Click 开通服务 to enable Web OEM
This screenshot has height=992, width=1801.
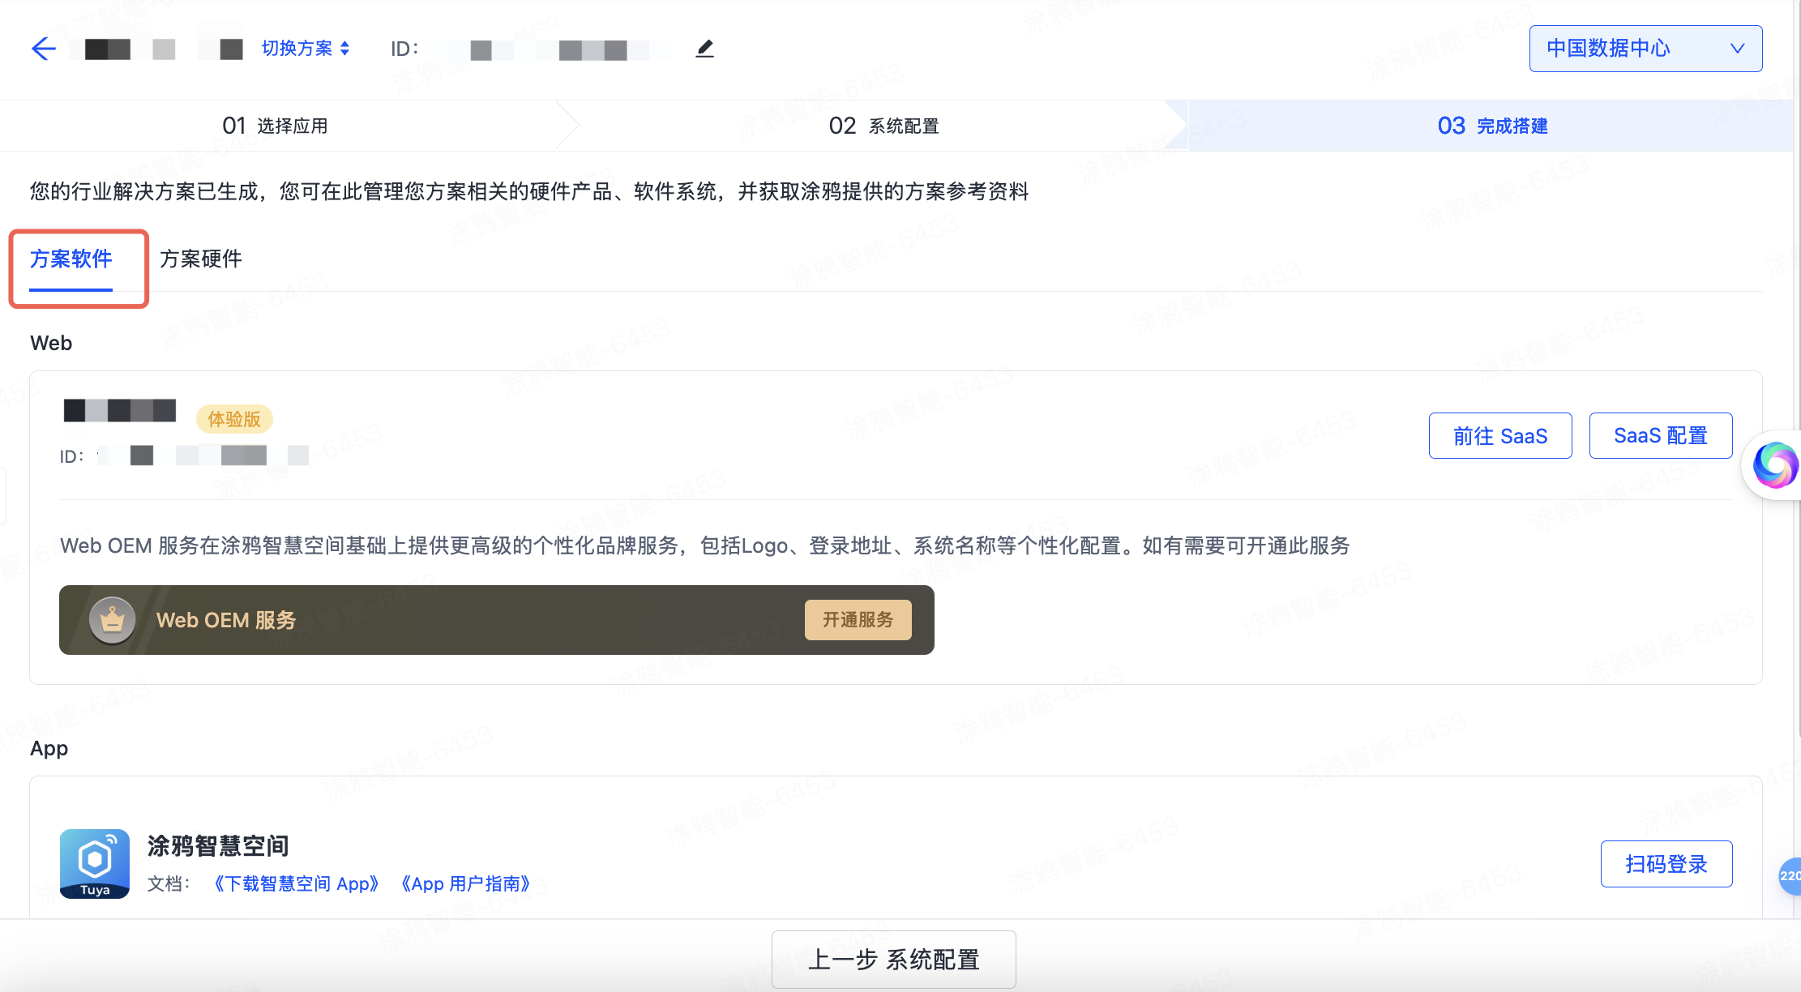858,620
